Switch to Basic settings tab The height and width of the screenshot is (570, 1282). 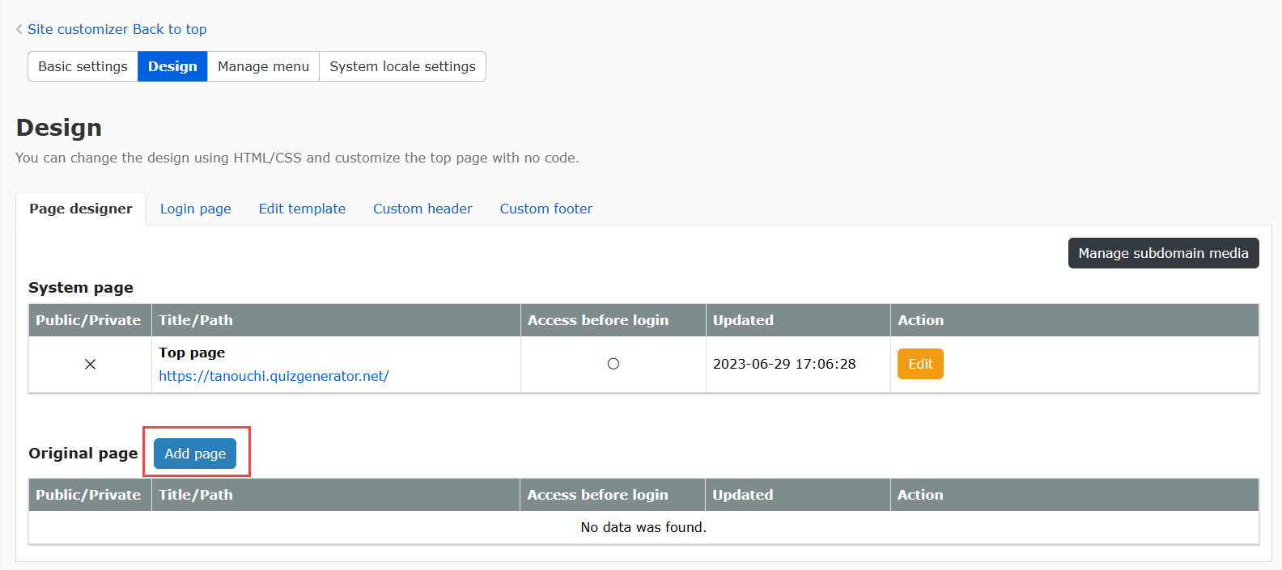tap(83, 66)
